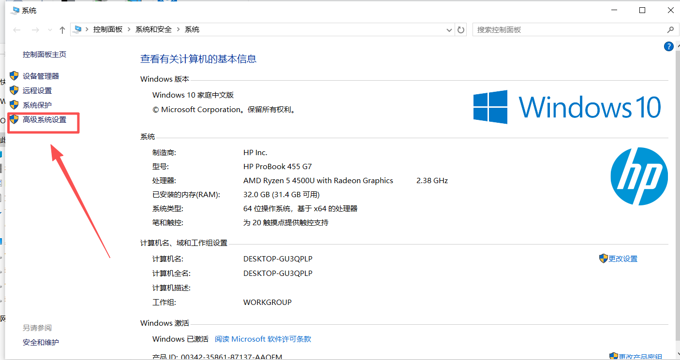Screen dimensions: 680x360
Task: Click the system icon in title bar
Action: pos(15,10)
